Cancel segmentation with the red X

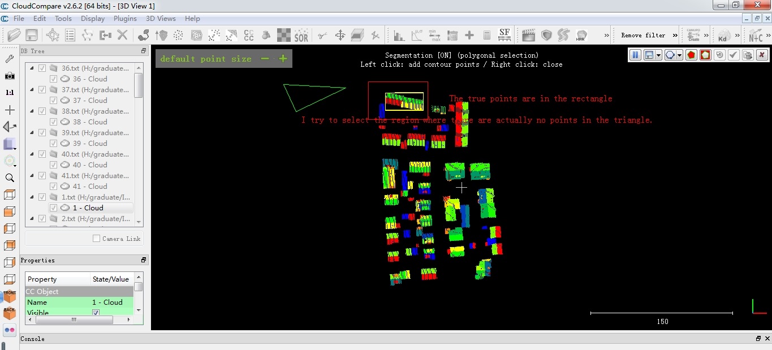pyautogui.click(x=761, y=55)
